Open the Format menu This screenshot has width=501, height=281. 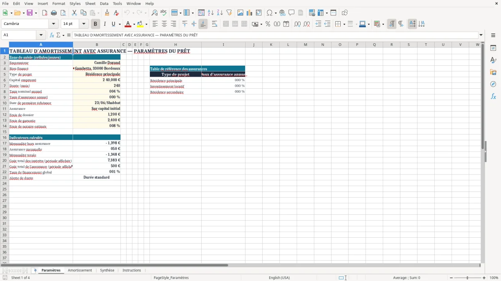click(58, 3)
